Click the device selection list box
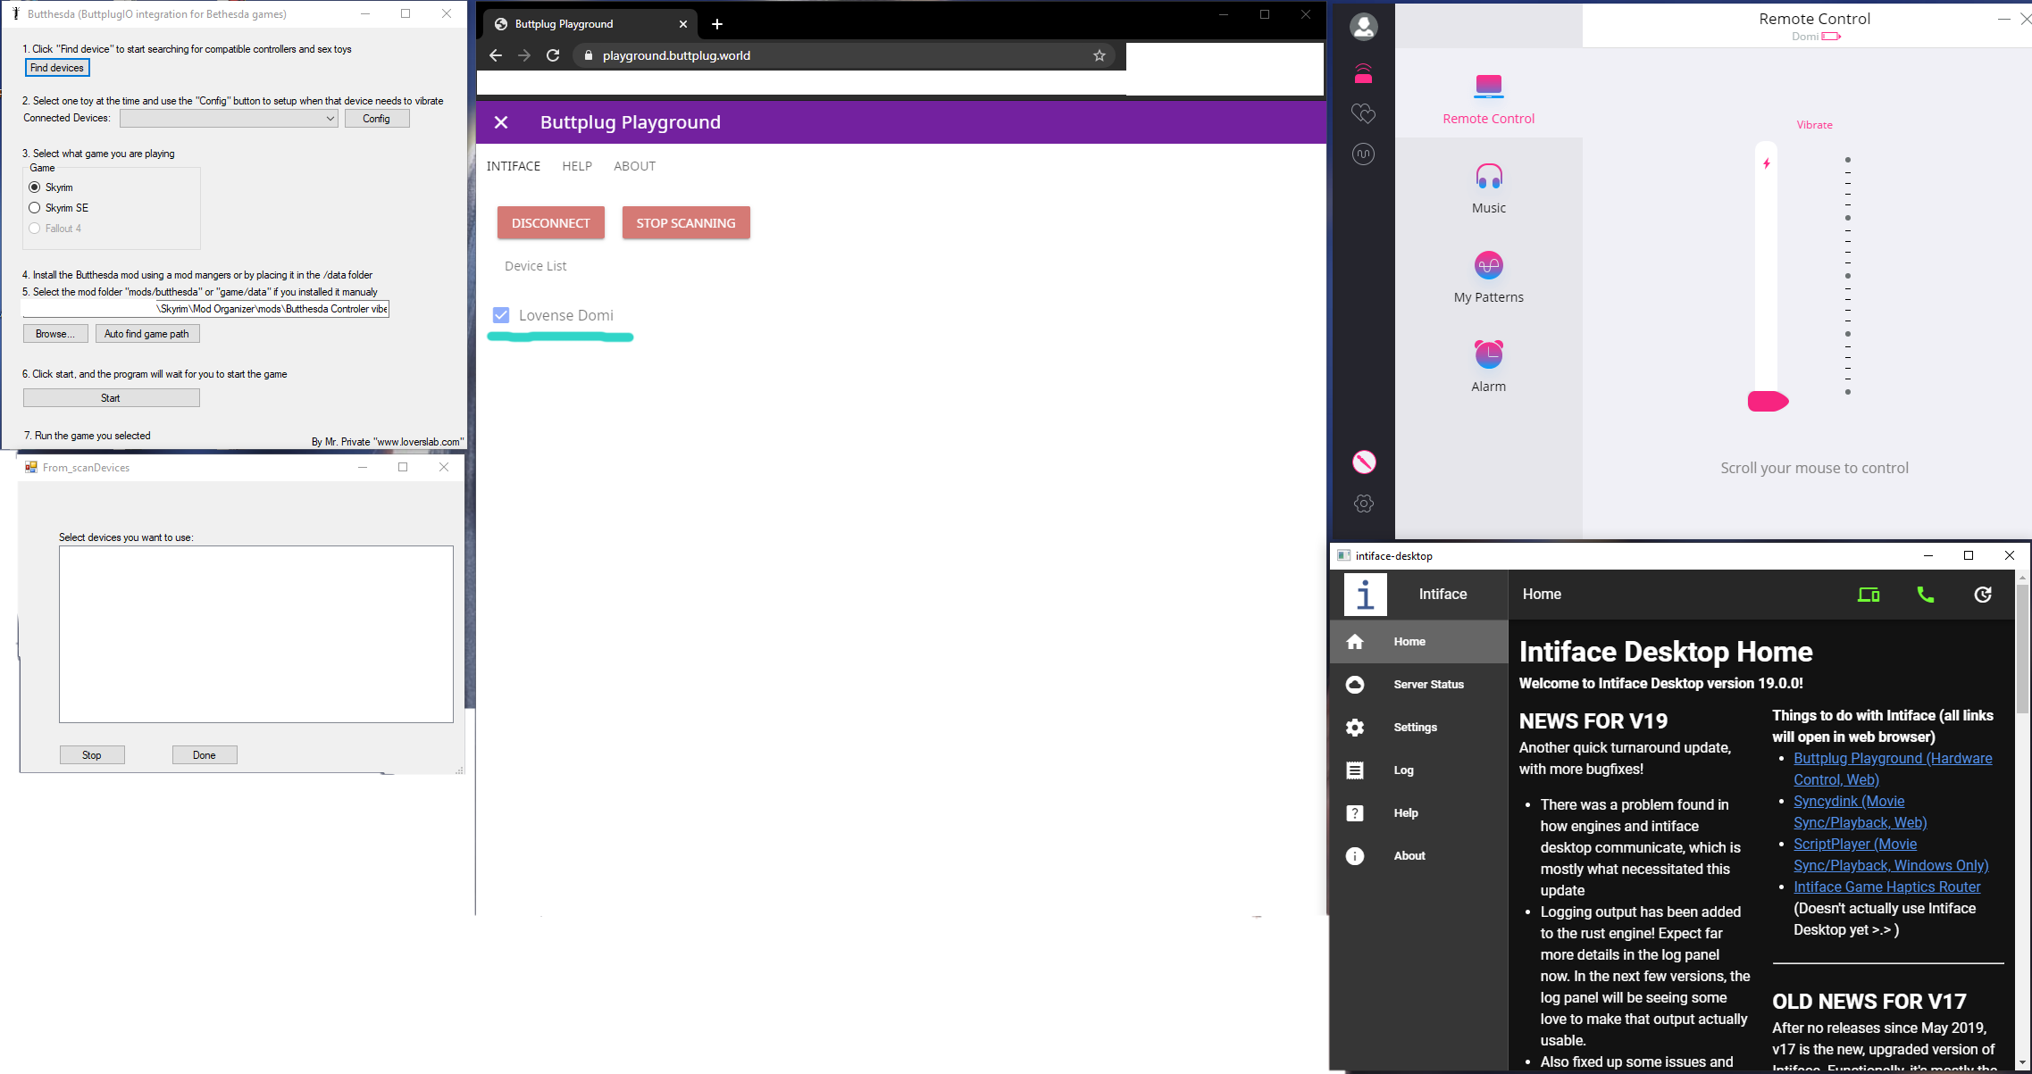This screenshot has width=2032, height=1074. 256,634
